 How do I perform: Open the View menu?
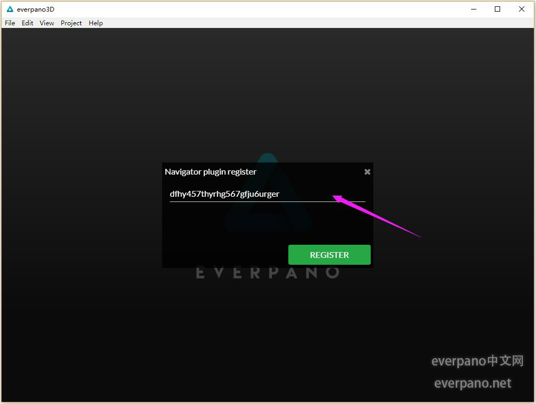(x=47, y=23)
